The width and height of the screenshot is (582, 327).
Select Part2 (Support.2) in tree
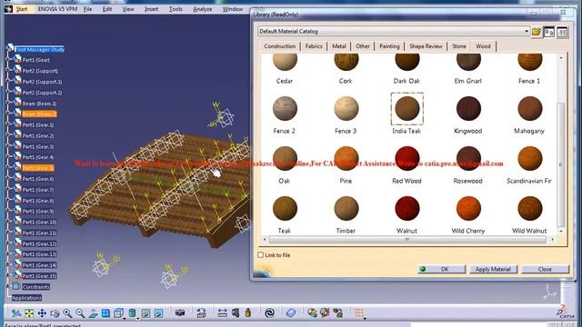click(x=43, y=93)
